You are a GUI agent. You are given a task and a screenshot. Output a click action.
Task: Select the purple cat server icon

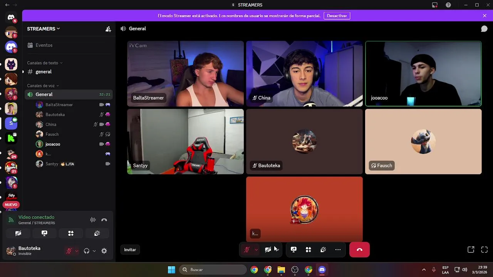click(11, 64)
